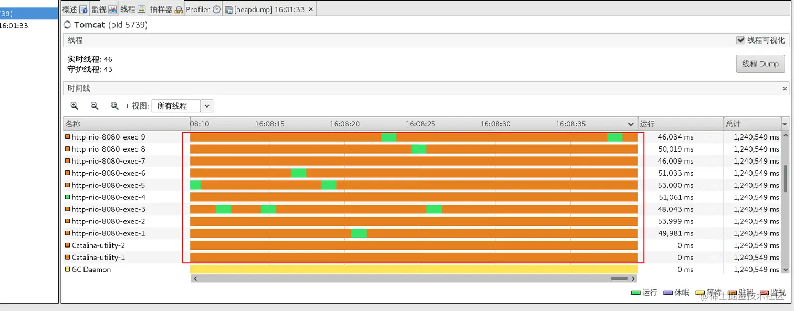This screenshot has width=794, height=311.
Task: Close the heapdump 16:01:33 tab
Action: tap(311, 9)
